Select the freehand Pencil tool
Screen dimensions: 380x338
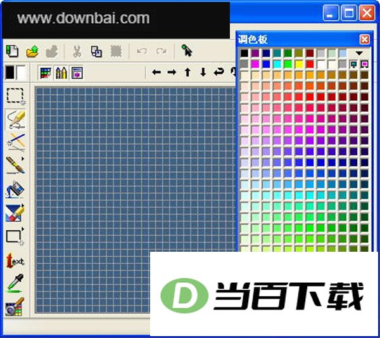pyautogui.click(x=16, y=119)
